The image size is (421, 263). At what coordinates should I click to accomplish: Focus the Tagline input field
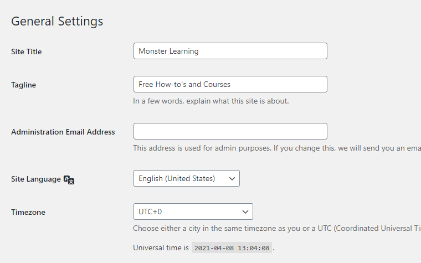coord(230,84)
